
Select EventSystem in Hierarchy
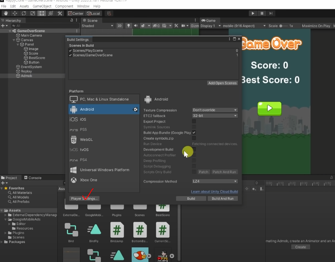31,67
